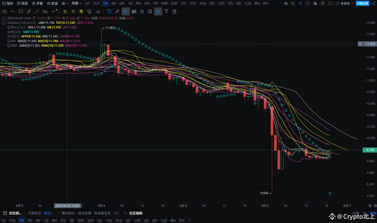Expand the candlestick chart type dropdown
The height and width of the screenshot is (223, 377).
coord(65,3)
